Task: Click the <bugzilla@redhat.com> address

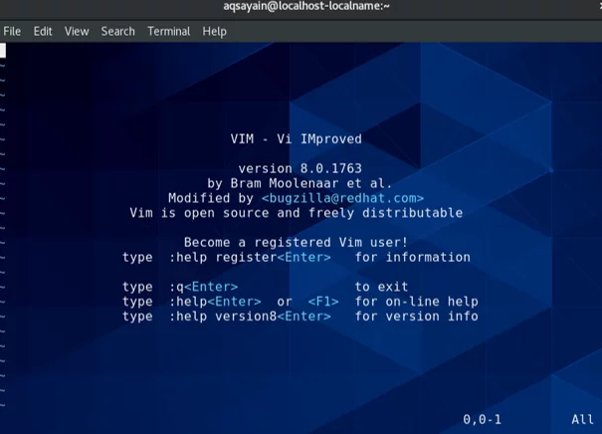Action: [342, 198]
